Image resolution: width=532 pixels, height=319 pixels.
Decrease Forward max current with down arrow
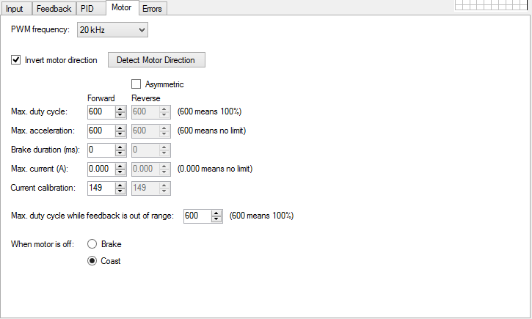(120, 172)
